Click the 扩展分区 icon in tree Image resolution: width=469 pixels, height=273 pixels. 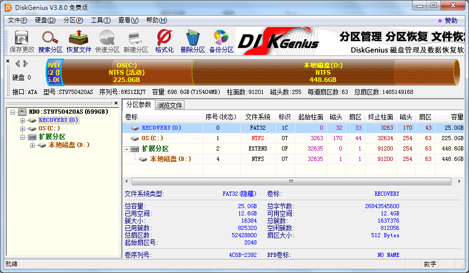(32, 137)
